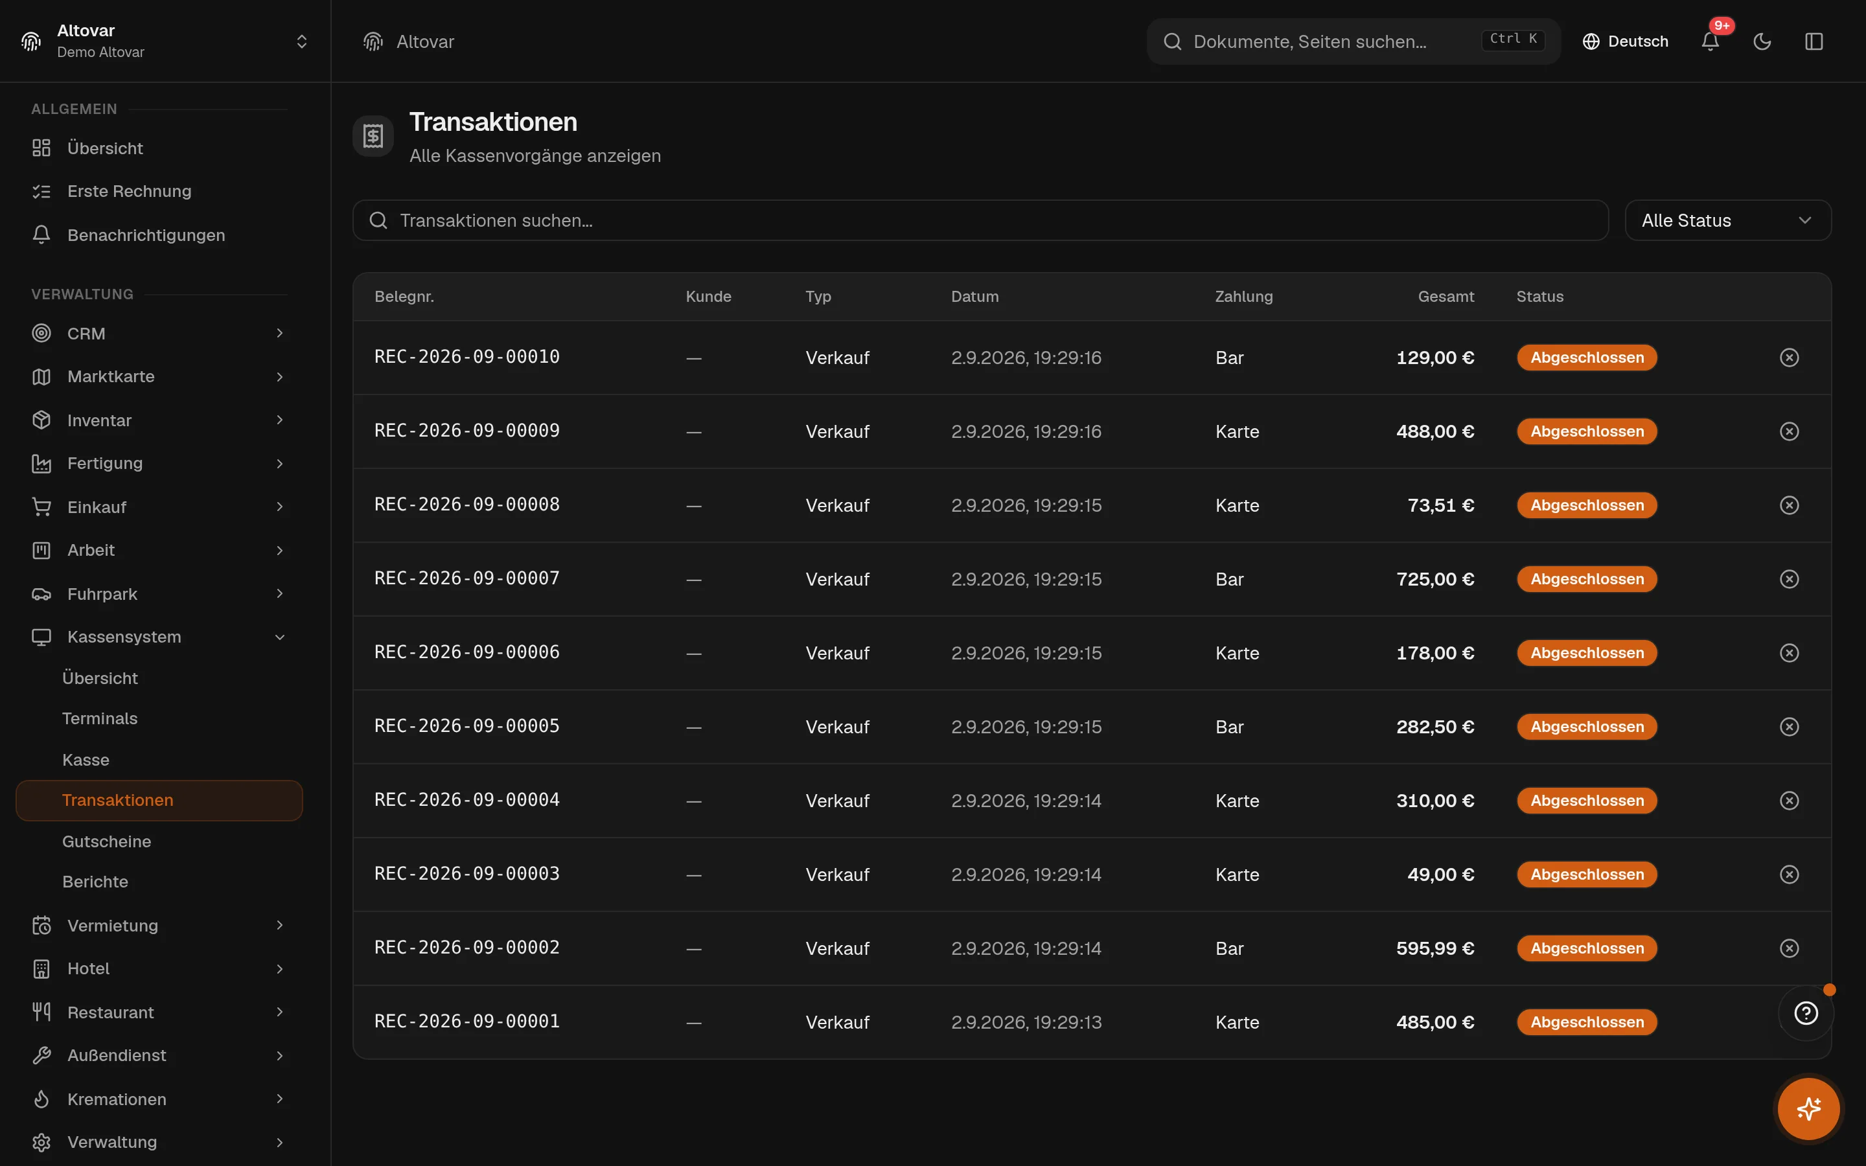Image resolution: width=1866 pixels, height=1166 pixels.
Task: Cancel transaction REC-2026-09-00002 with circle-x icon
Action: (x=1789, y=948)
